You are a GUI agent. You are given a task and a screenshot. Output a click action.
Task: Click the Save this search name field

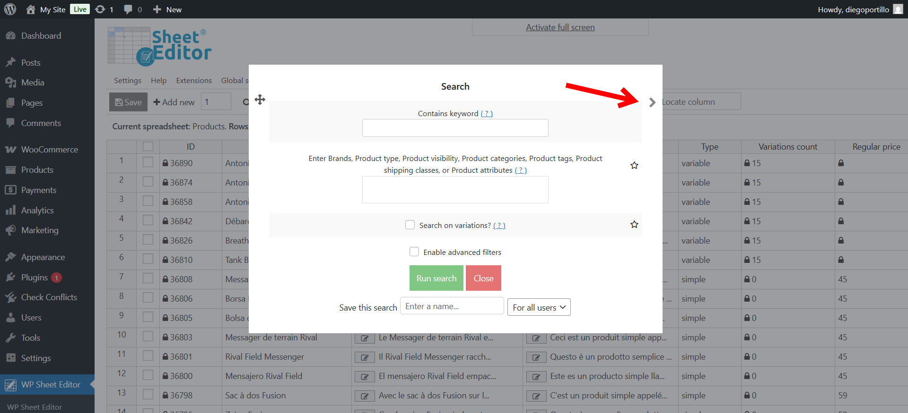(452, 306)
